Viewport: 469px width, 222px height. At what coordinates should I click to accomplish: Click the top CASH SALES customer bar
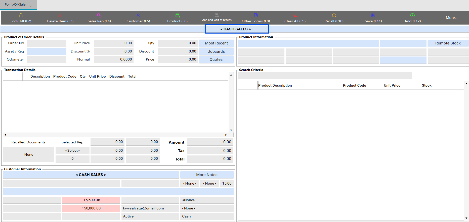tap(237, 29)
